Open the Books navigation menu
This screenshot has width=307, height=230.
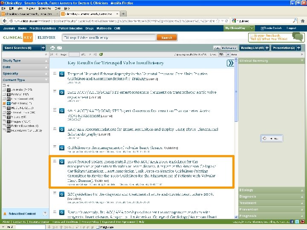pos(22,29)
